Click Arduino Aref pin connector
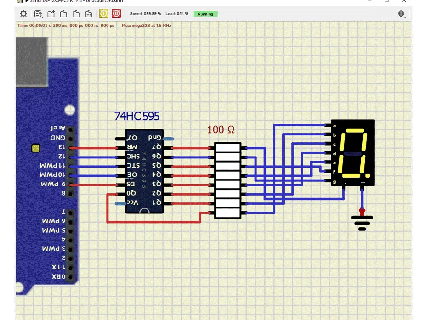The image size is (427, 320). 70,130
